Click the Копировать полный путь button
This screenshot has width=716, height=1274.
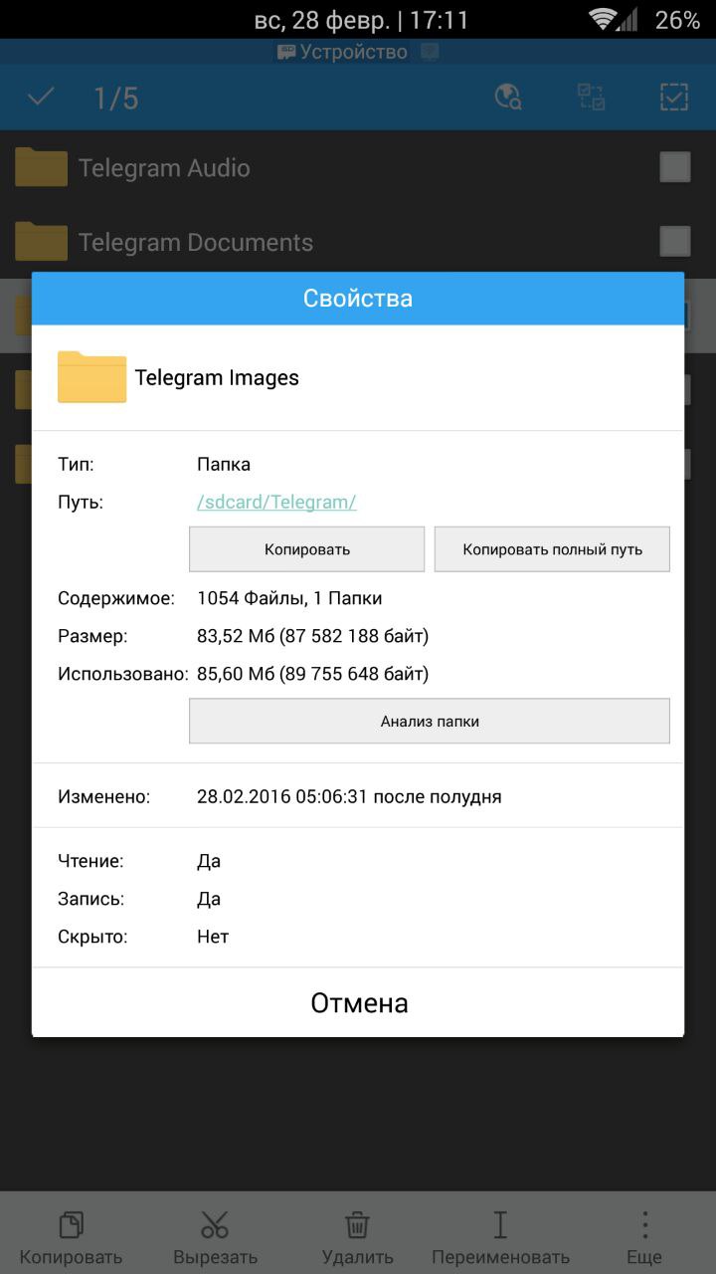(x=552, y=549)
